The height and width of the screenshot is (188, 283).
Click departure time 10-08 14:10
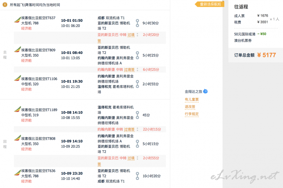pyautogui.click(x=72, y=113)
